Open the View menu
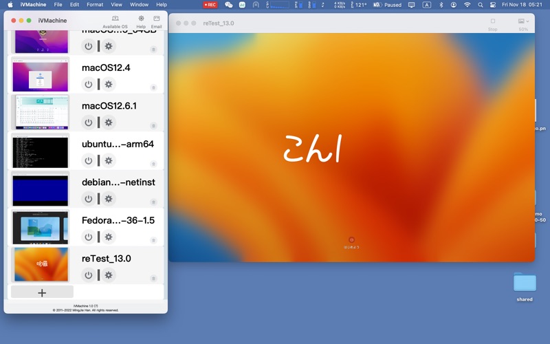This screenshot has width=550, height=344. pyautogui.click(x=116, y=5)
